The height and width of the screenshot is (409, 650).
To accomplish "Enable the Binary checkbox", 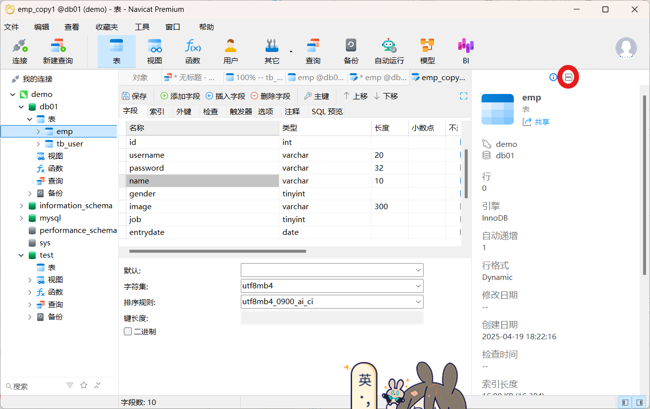I will point(128,331).
